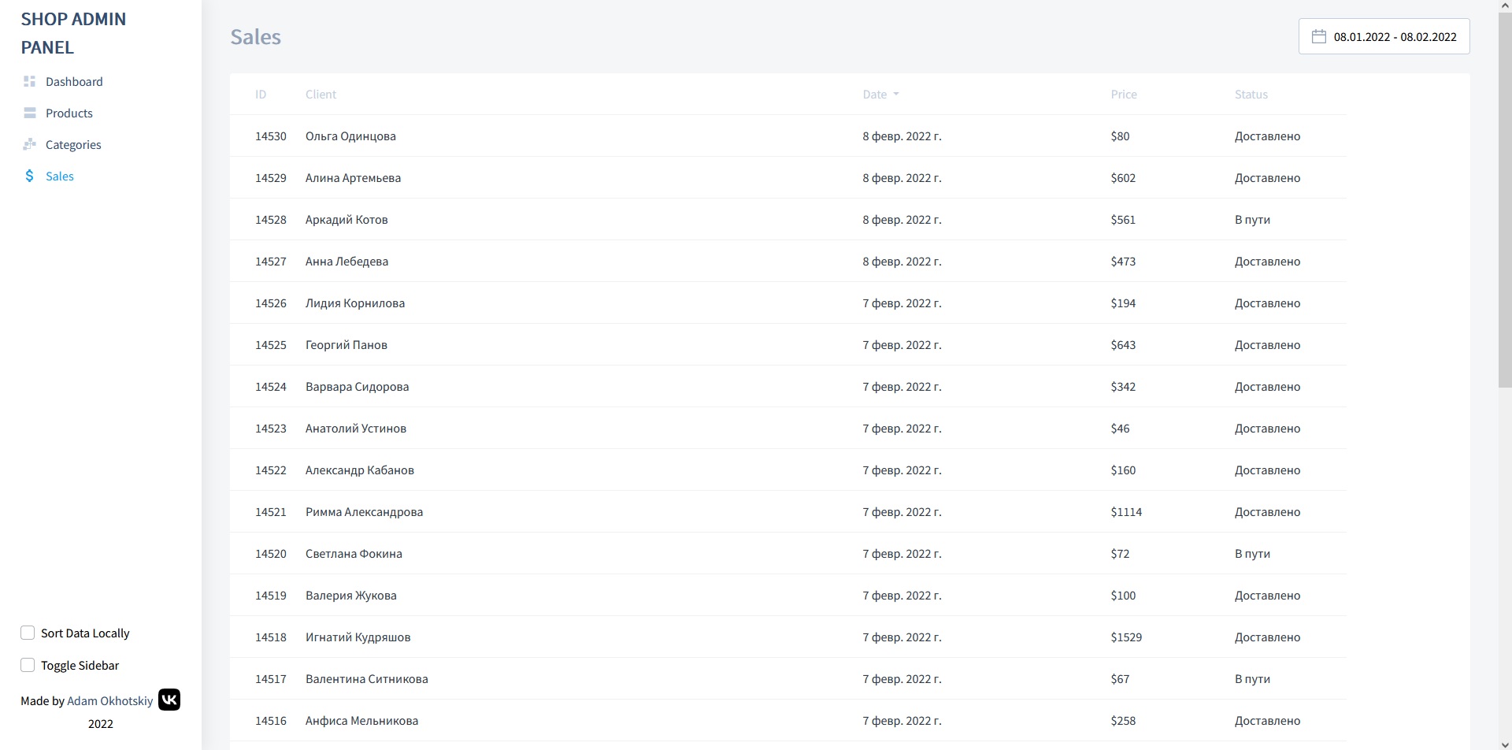This screenshot has width=1512, height=750.
Task: Click Доставлено status for order 14518
Action: [x=1267, y=637]
